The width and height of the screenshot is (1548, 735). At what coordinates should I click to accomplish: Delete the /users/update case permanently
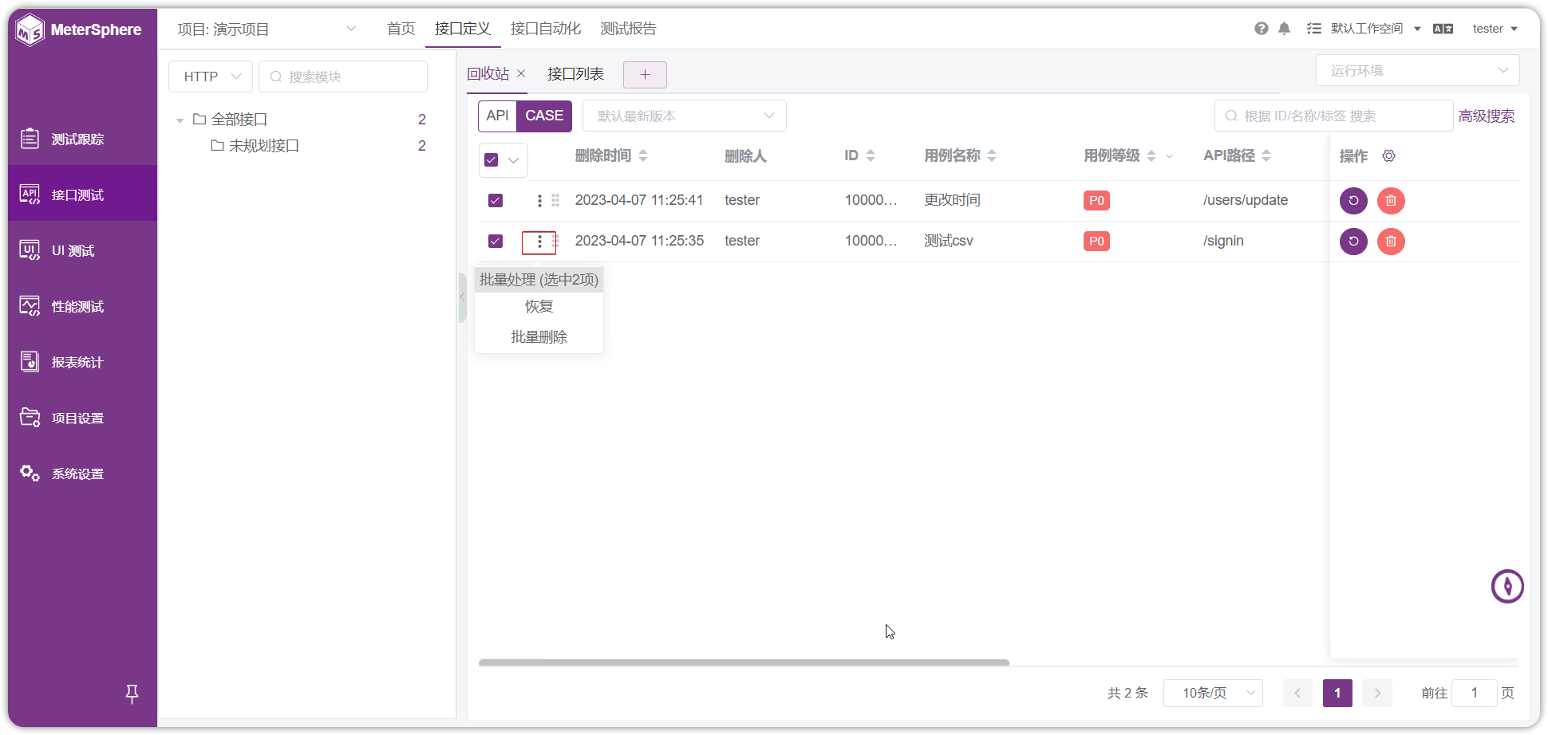tap(1391, 200)
